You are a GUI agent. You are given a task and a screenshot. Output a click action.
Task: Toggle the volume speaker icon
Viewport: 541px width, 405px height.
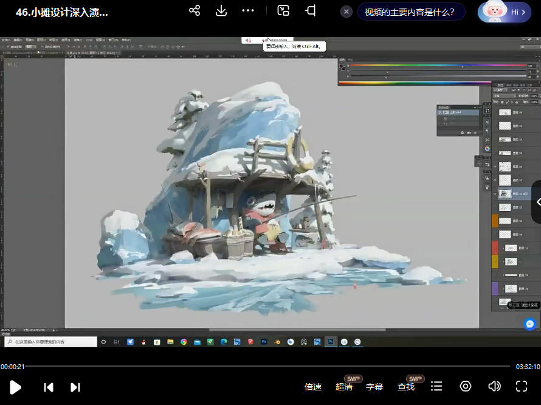click(494, 386)
